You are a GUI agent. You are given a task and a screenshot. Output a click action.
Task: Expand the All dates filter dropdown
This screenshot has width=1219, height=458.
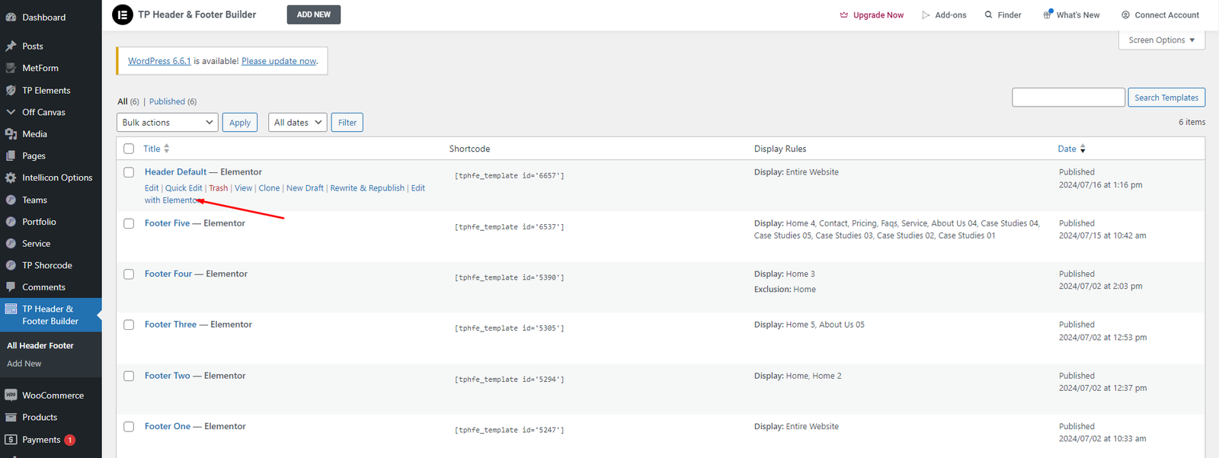tap(297, 123)
